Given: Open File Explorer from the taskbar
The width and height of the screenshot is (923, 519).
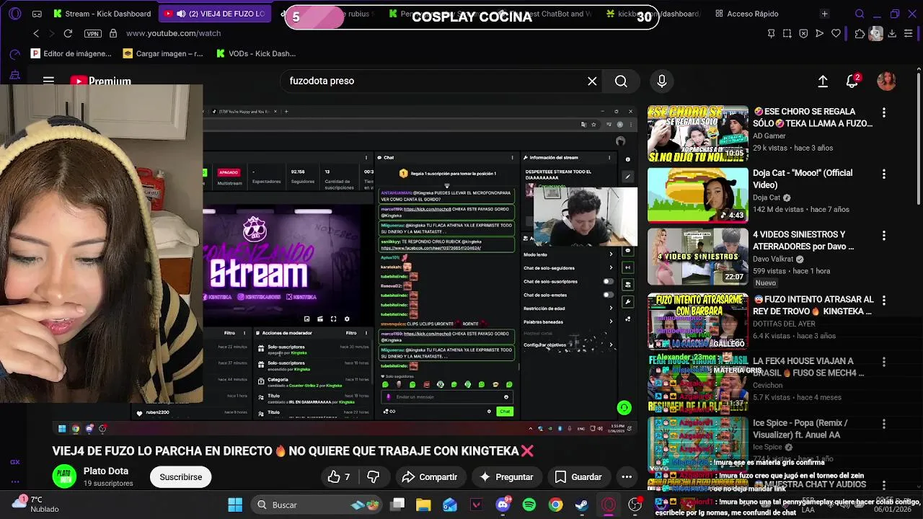Looking at the screenshot, I should (x=423, y=505).
